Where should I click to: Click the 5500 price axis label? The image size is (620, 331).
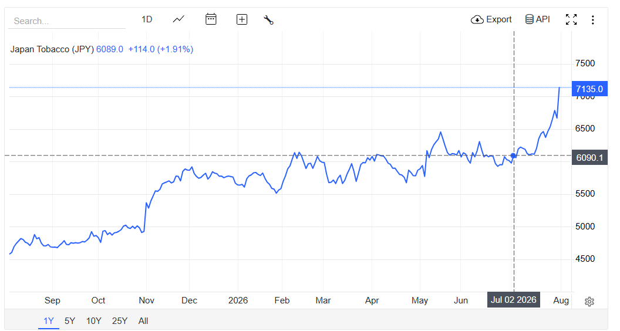point(585,194)
